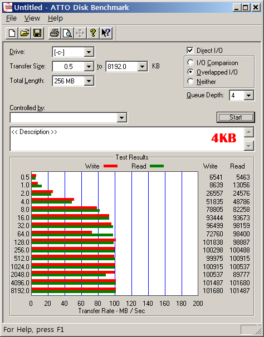
Task: Click the red Write legend swatch
Action: 110,166
